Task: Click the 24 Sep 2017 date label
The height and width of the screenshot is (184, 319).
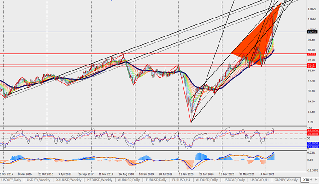Action: pyautogui.click(x=86, y=174)
